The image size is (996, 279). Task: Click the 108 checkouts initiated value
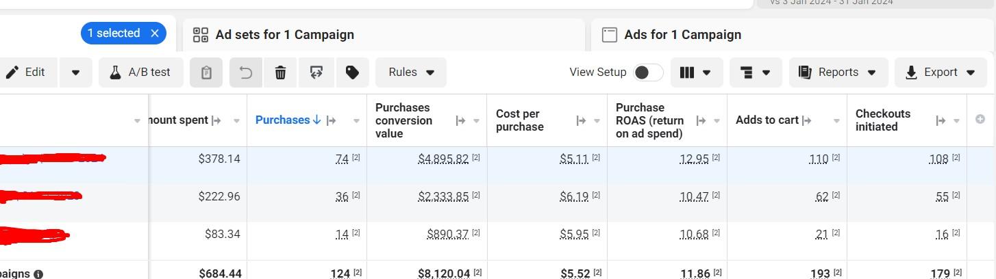pos(938,159)
